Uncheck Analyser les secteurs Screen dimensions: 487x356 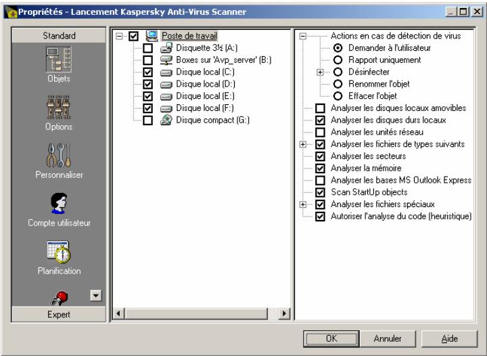point(320,156)
